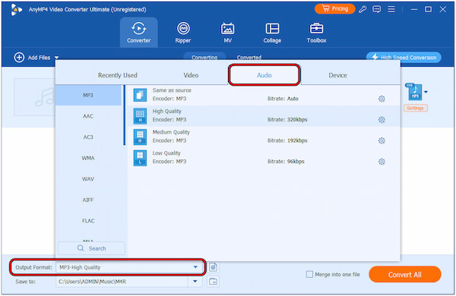Click the AnyMP4 app logo

pyautogui.click(x=17, y=10)
